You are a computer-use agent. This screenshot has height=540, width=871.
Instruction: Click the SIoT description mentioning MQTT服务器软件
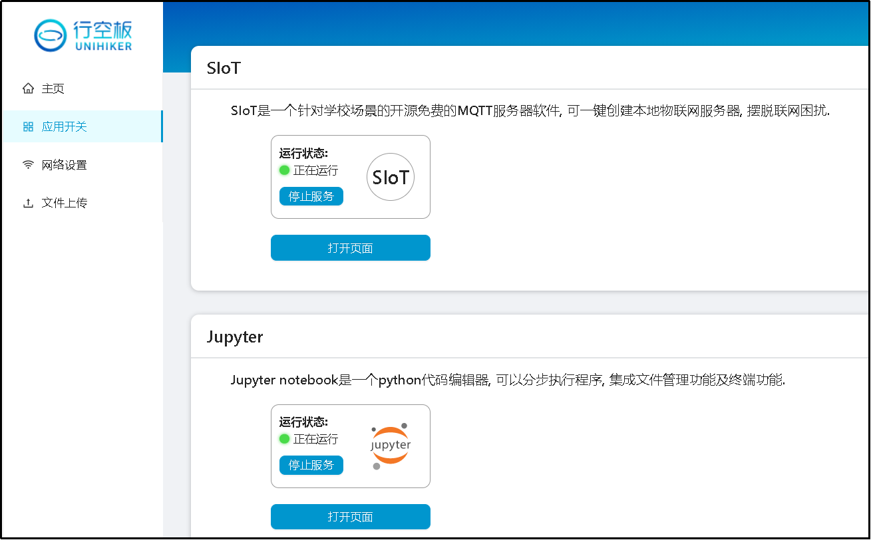(x=530, y=111)
